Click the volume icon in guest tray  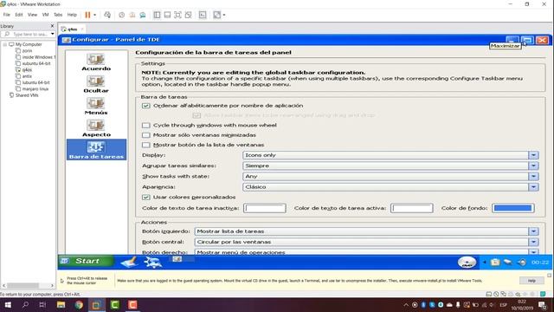tap(521, 262)
